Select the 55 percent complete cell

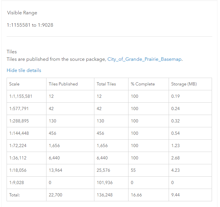point(149,170)
